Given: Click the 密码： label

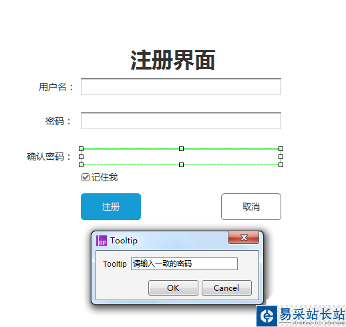Looking at the screenshot, I should pyautogui.click(x=58, y=121).
